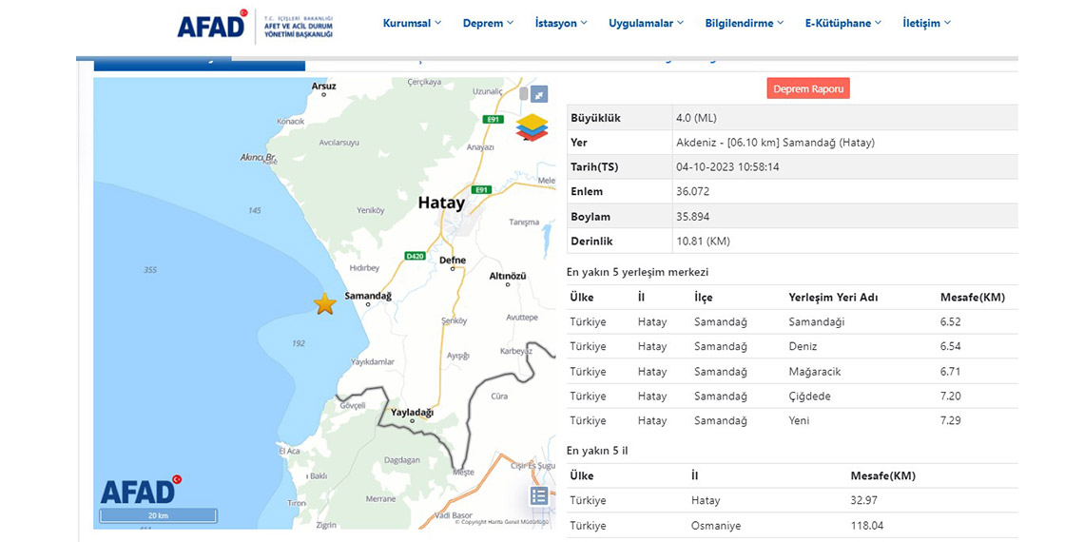The height and width of the screenshot is (542, 1084).
Task: Click the earthquake epicenter star marker
Action: point(325,304)
